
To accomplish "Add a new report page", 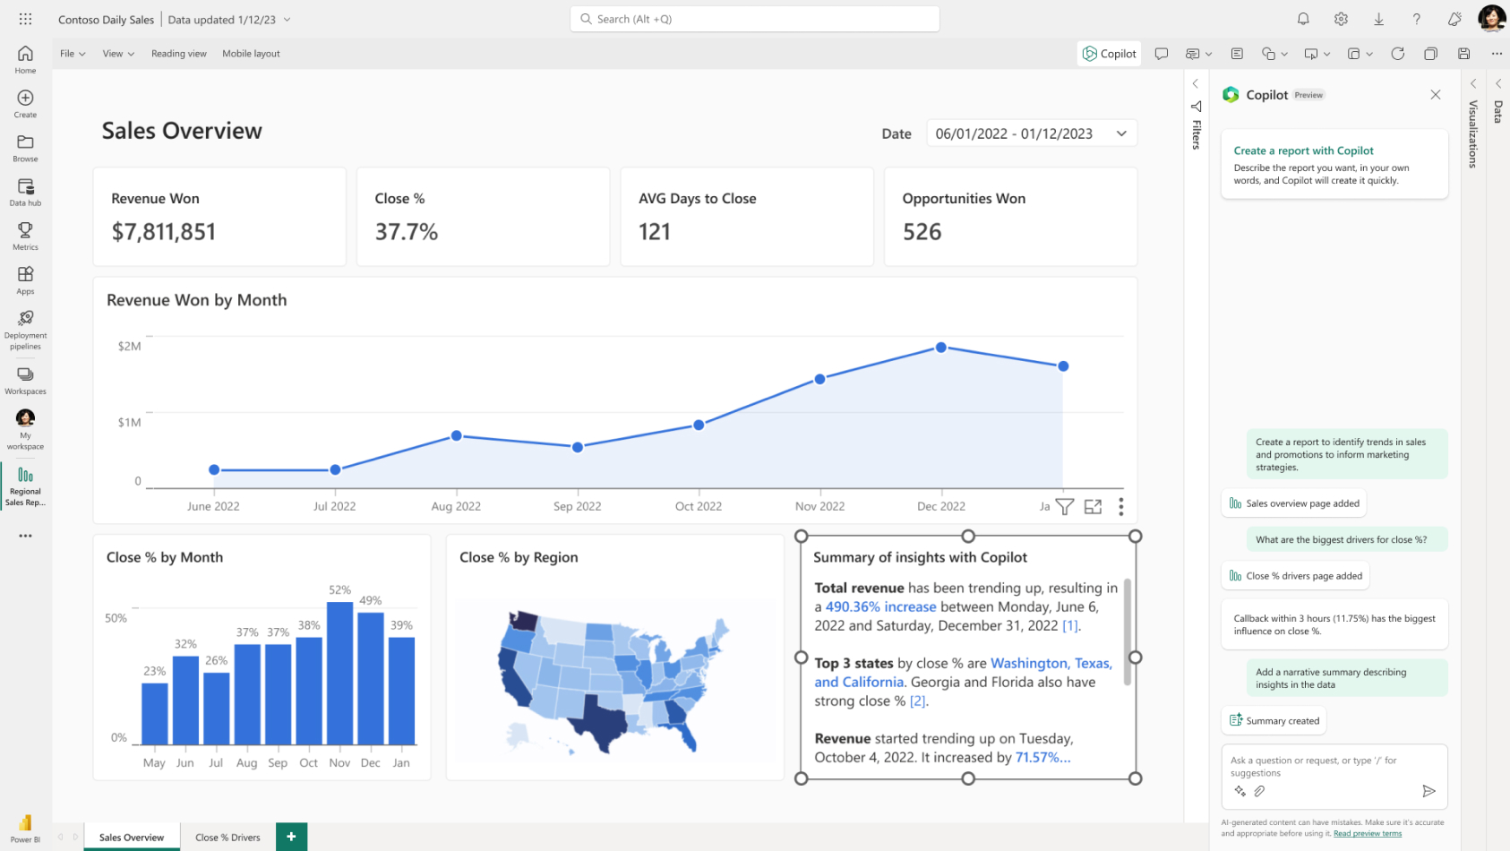I will (x=291, y=837).
